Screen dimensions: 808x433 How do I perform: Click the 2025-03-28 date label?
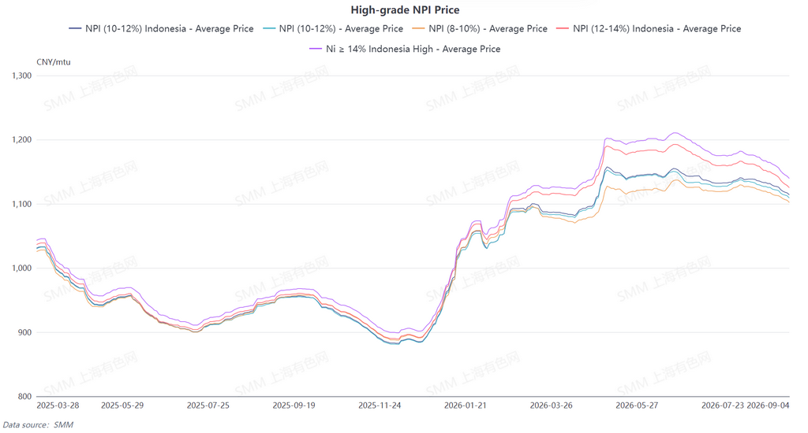point(58,405)
